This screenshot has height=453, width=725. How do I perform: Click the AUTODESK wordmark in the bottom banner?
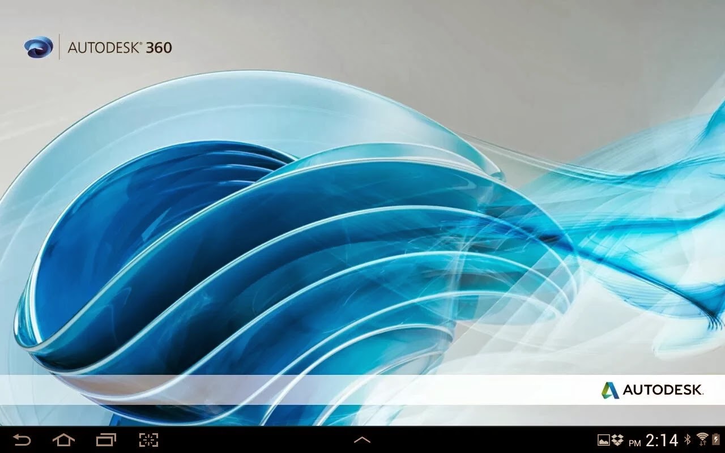663,390
